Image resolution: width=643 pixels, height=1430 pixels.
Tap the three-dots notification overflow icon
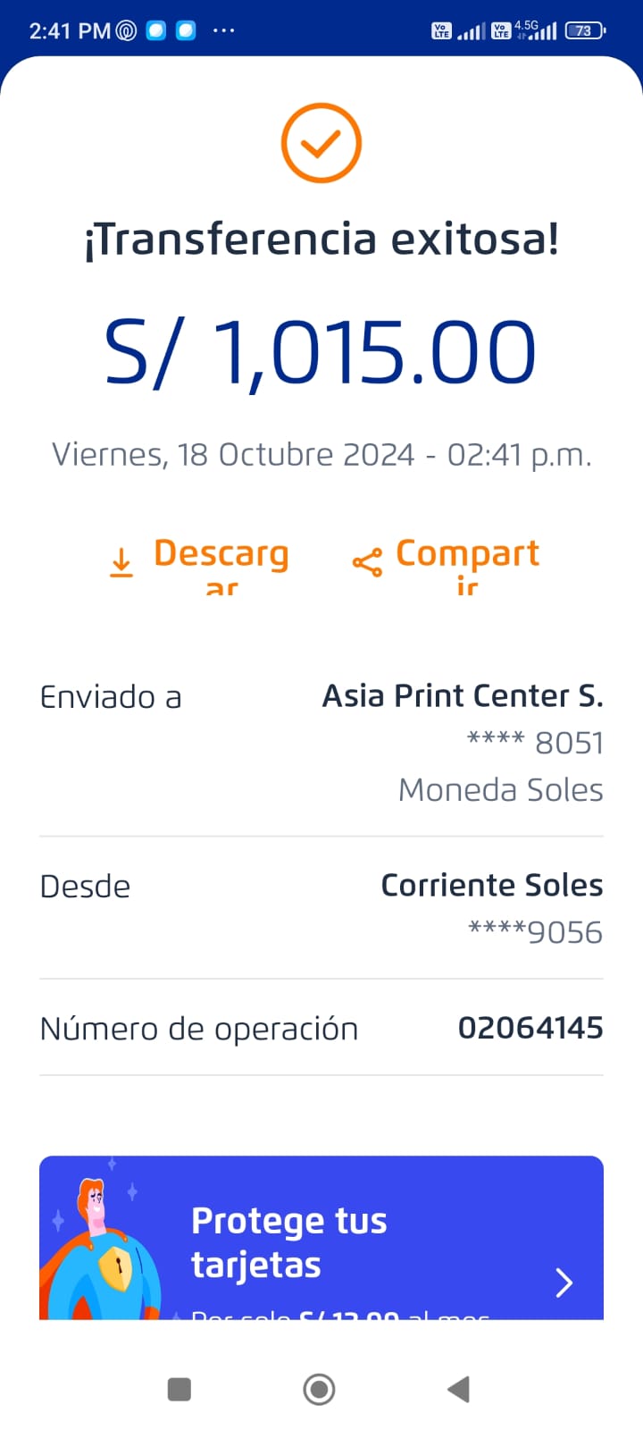(x=223, y=30)
